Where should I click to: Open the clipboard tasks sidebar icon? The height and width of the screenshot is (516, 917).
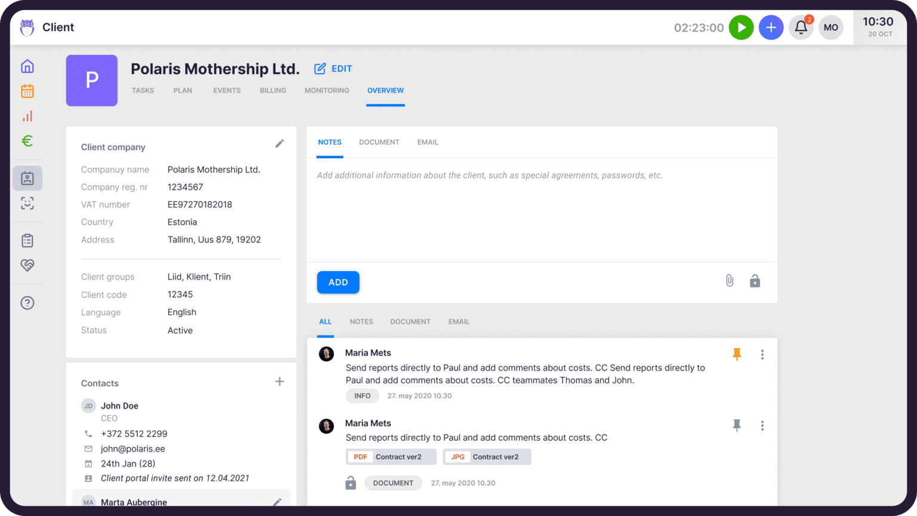(27, 241)
